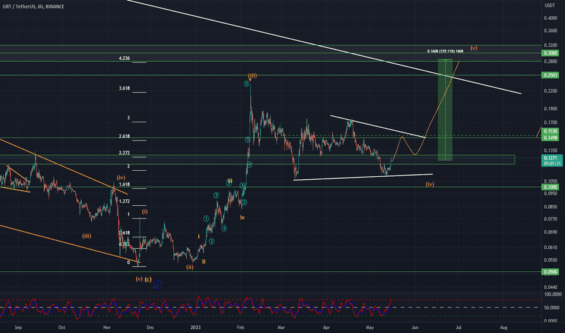565x333 pixels.
Task: Select the highlighted 0.3000 price label
Action: [x=550, y=53]
